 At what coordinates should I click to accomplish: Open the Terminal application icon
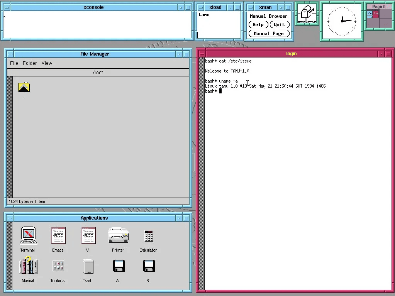[28, 235]
